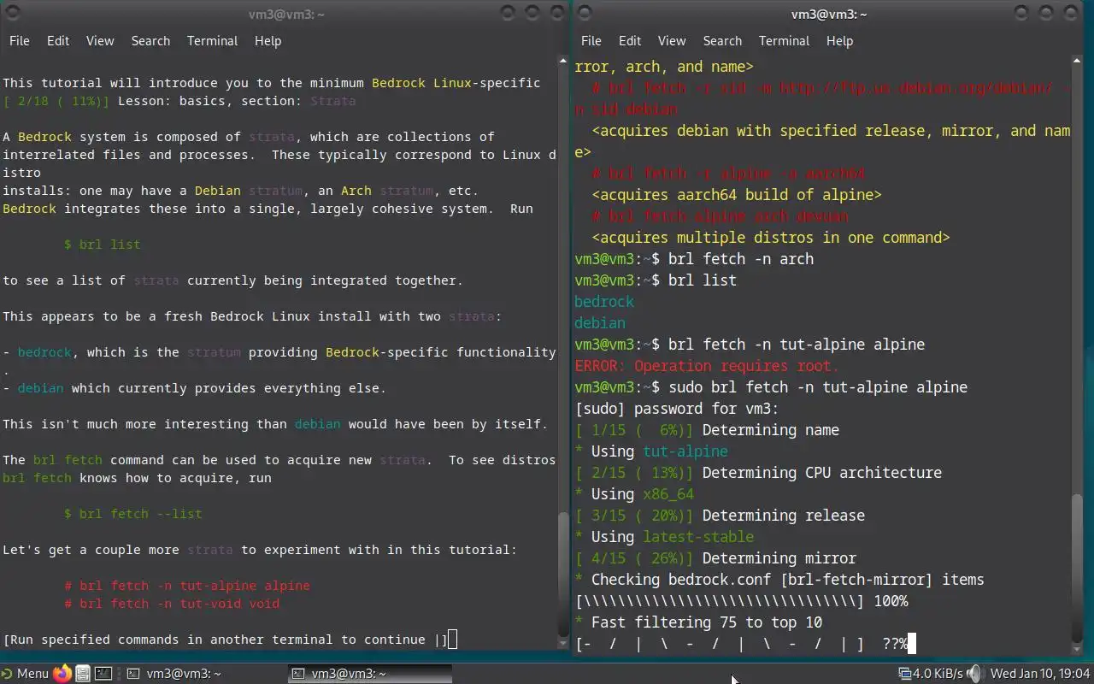Click 'ERROR: Operation requires root.' line
The width and height of the screenshot is (1094, 684).
pyautogui.click(x=707, y=366)
